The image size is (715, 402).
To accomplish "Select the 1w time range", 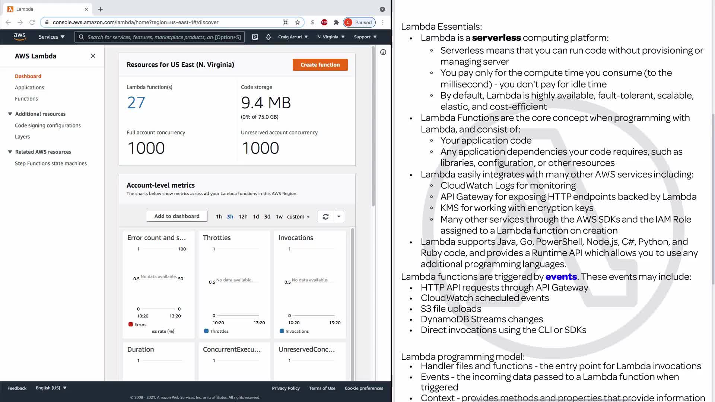I will pos(279,217).
